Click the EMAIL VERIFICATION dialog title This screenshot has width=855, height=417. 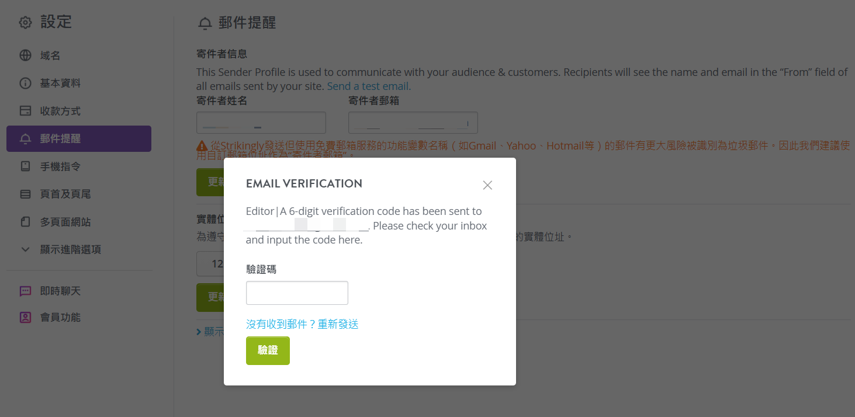(x=304, y=183)
